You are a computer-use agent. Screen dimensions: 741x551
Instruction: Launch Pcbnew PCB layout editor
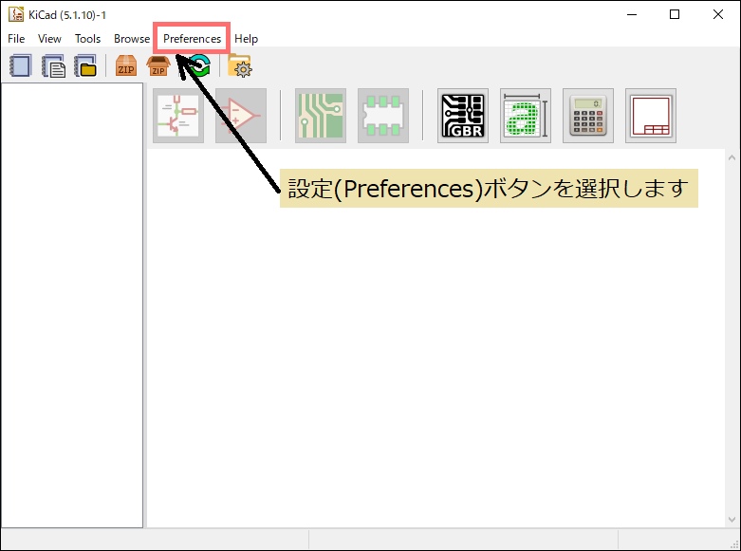click(321, 116)
